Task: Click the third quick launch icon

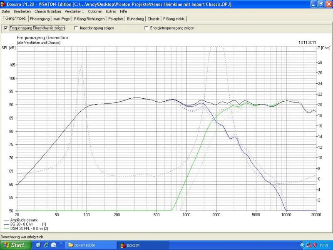Action: [x=54, y=245]
